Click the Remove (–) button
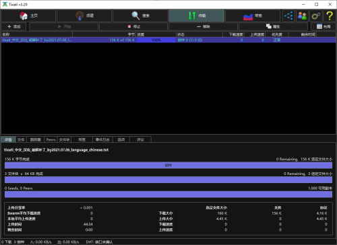The width and height of the screenshot is (337, 245). 203,26
